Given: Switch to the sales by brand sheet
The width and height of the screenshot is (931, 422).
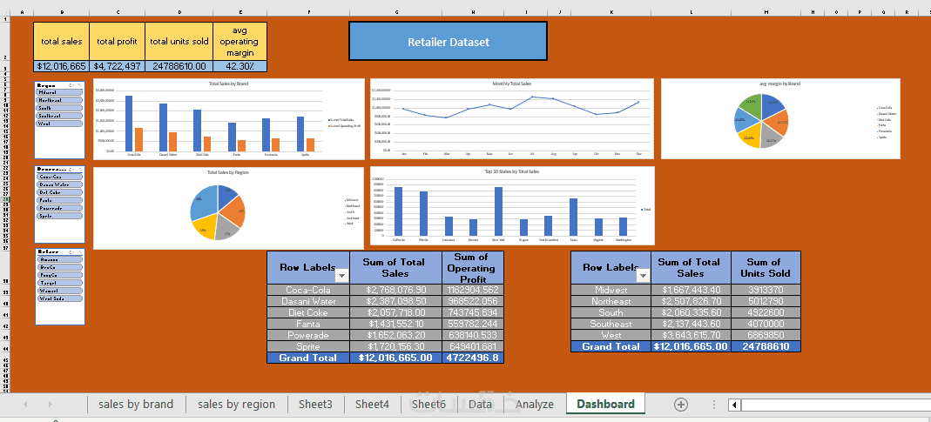Looking at the screenshot, I should 136,405.
